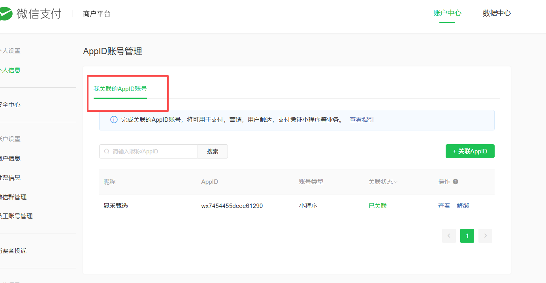Select page 1 in pagination

(467, 236)
